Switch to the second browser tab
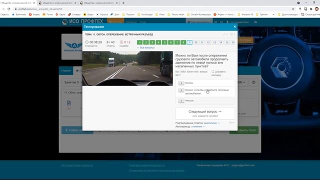 coord(57,3)
